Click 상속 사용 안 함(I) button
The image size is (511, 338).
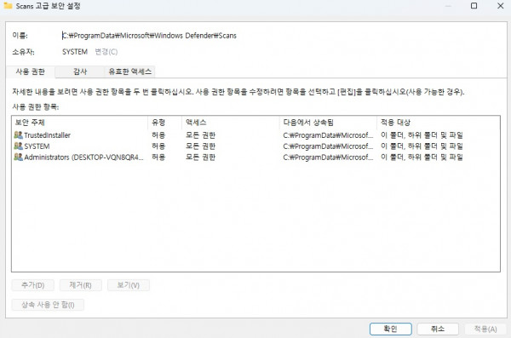[48, 305]
